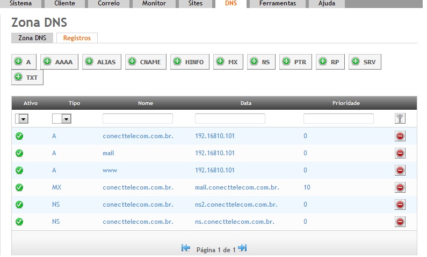Open the Cliente menu tab
This screenshot has height=257, width=427.
tap(64, 4)
